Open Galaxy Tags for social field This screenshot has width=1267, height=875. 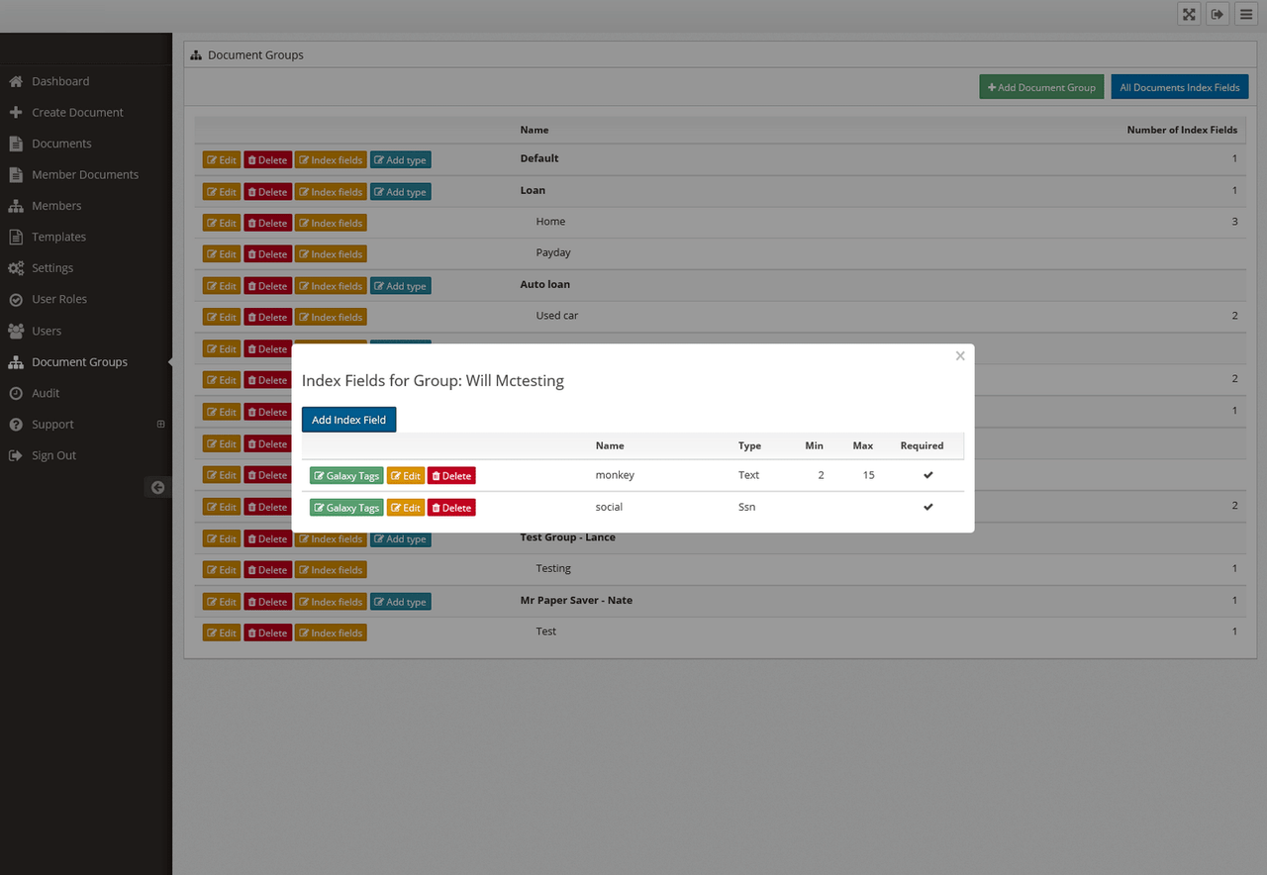(x=346, y=508)
